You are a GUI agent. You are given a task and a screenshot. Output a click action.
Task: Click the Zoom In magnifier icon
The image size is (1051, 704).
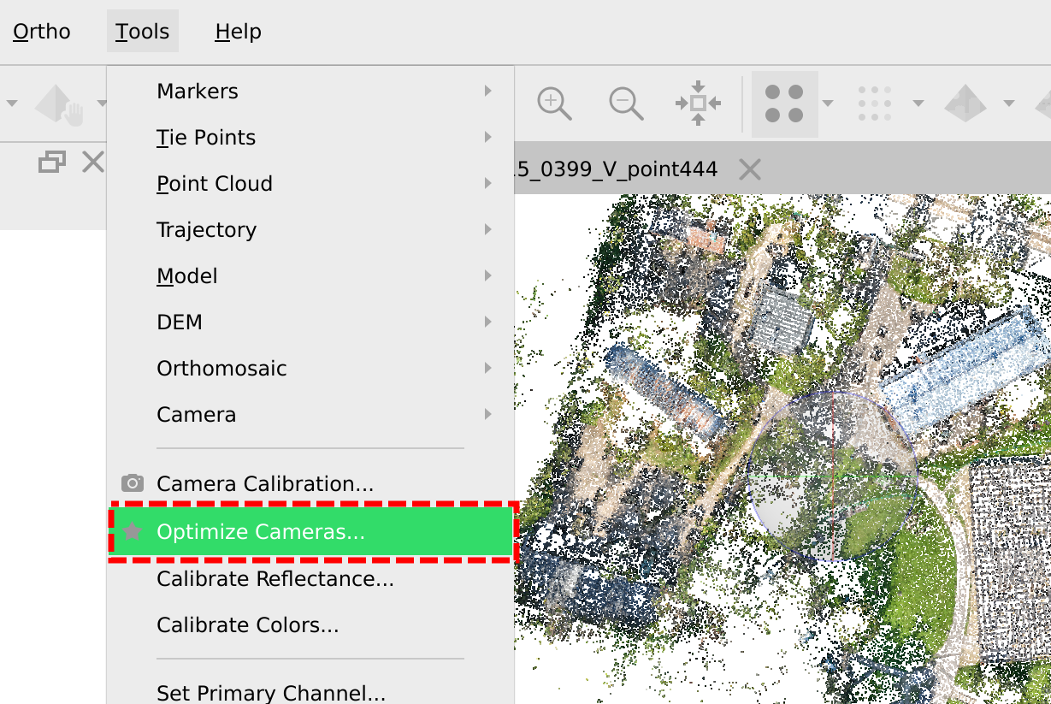point(554,104)
